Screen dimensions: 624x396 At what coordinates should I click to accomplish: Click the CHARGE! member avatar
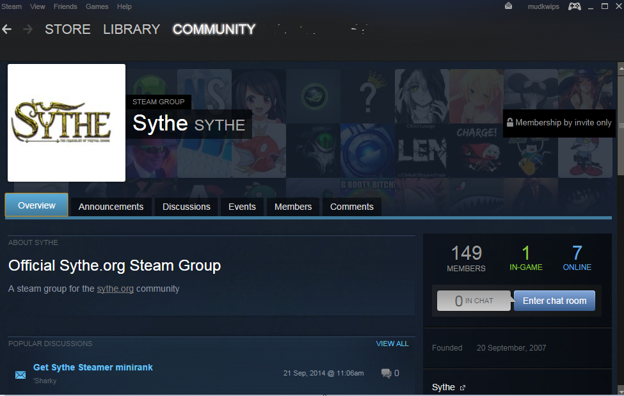pos(476,150)
